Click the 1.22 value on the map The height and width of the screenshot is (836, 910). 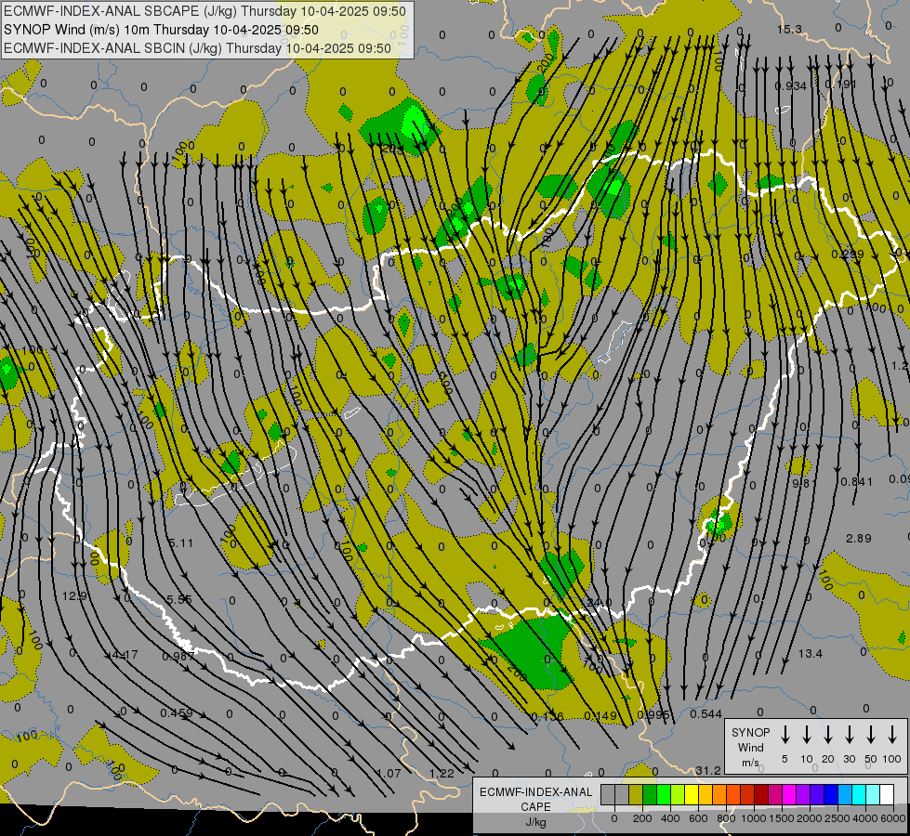pyautogui.click(x=442, y=773)
